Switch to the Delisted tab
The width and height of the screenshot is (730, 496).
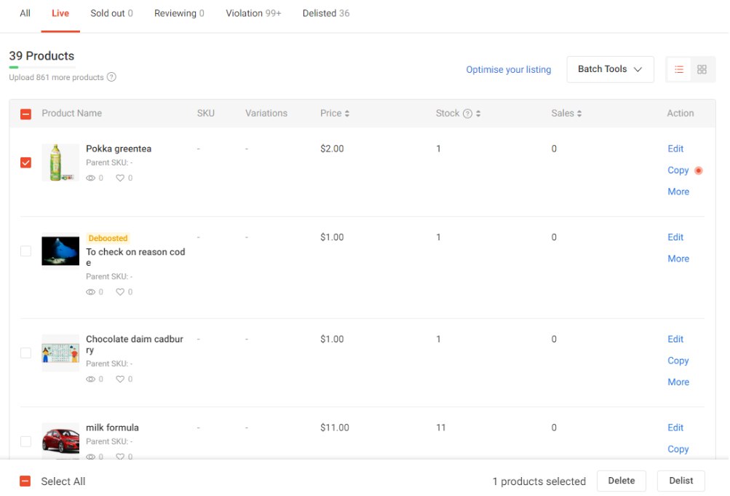(x=325, y=12)
